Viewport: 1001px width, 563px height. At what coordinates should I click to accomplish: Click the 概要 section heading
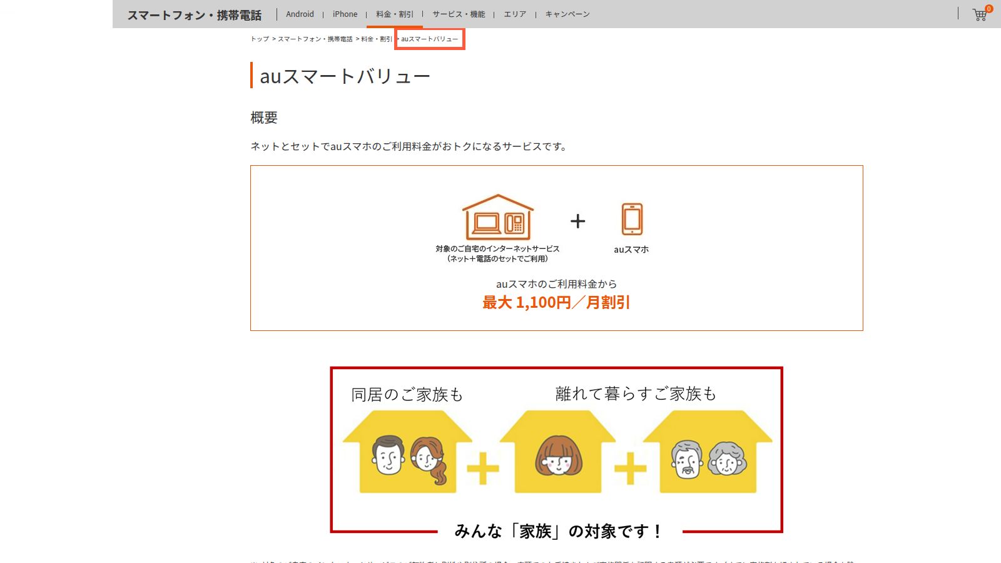[264, 118]
